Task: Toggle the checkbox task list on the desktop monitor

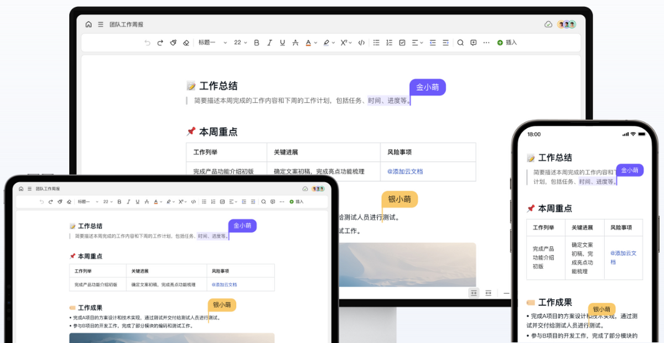Action: pyautogui.click(x=402, y=43)
